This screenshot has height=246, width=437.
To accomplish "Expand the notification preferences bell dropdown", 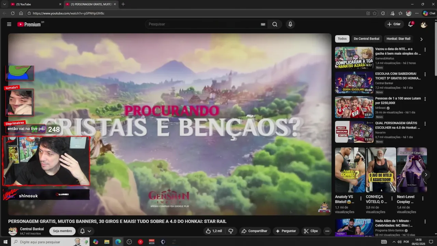I will click(86, 231).
